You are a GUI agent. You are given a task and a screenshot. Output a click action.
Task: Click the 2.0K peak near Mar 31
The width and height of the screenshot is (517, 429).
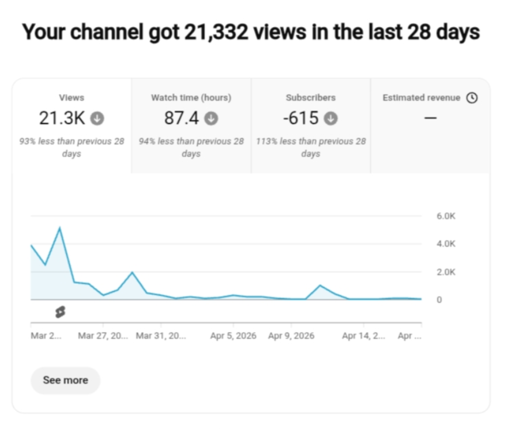click(x=132, y=273)
